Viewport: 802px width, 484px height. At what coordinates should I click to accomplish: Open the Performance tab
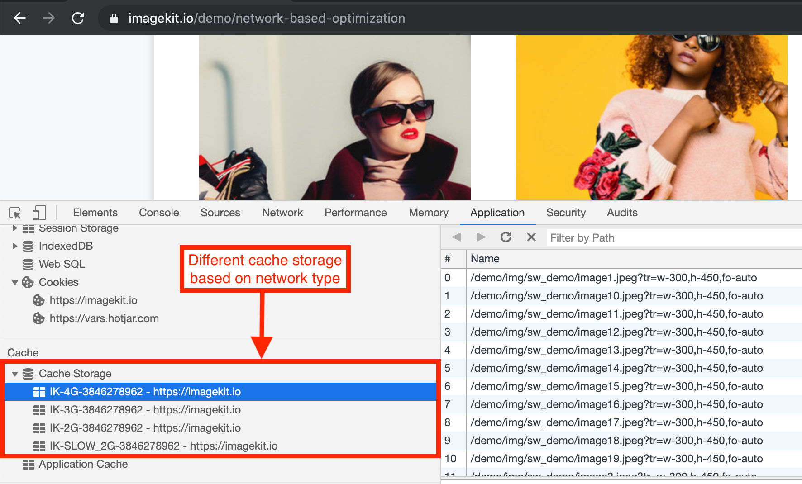pos(356,213)
